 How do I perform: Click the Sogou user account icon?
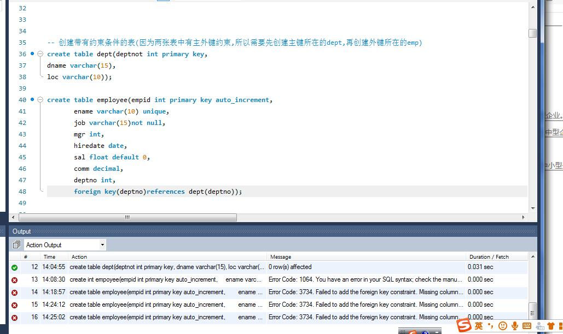point(539,326)
